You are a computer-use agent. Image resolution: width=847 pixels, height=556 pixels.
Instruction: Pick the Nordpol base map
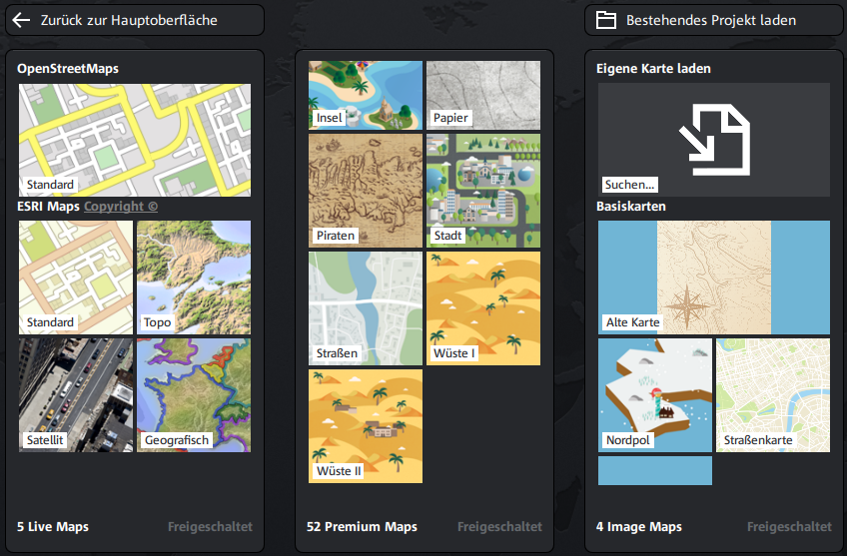[x=655, y=395]
